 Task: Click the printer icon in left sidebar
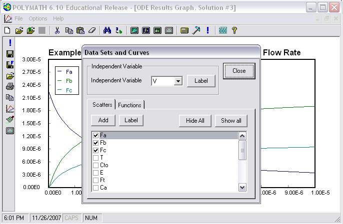click(x=10, y=86)
